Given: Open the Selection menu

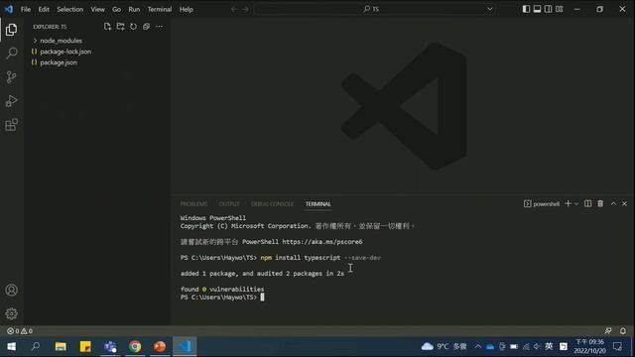Looking at the screenshot, I should pos(70,9).
